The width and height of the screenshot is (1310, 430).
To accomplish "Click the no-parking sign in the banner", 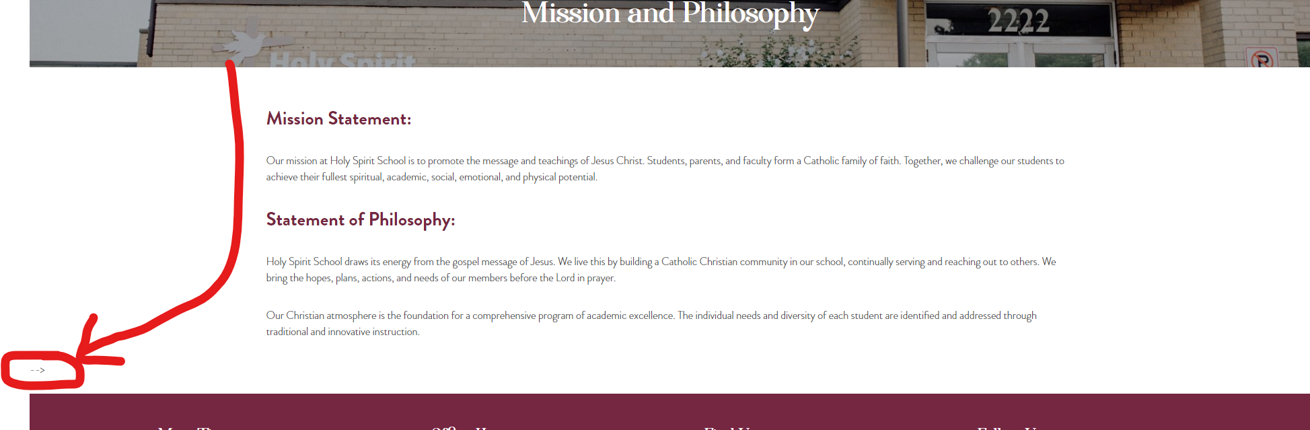I will (1262, 58).
